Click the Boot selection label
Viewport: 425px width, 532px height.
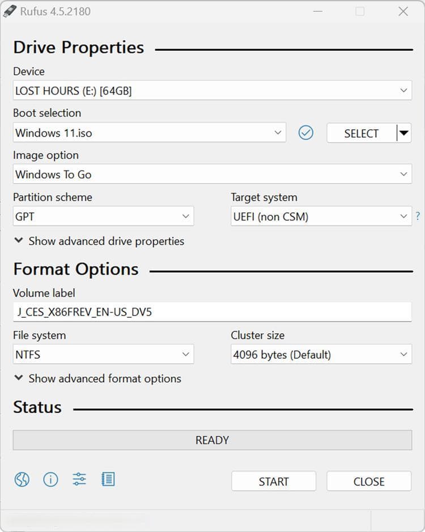(47, 113)
